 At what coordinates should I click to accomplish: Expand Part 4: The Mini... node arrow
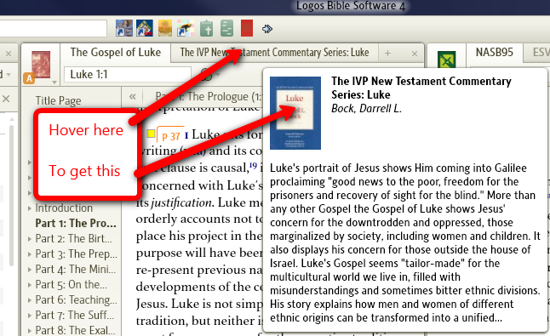(30, 270)
